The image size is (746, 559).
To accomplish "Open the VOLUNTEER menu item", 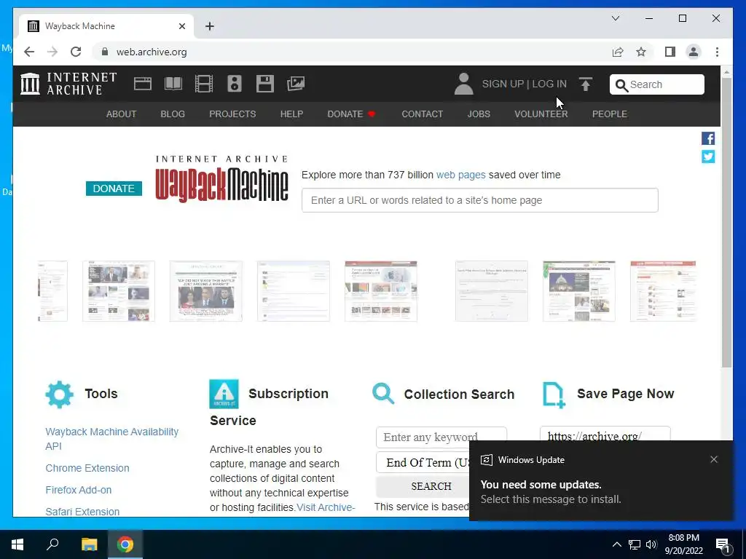I will 541,114.
